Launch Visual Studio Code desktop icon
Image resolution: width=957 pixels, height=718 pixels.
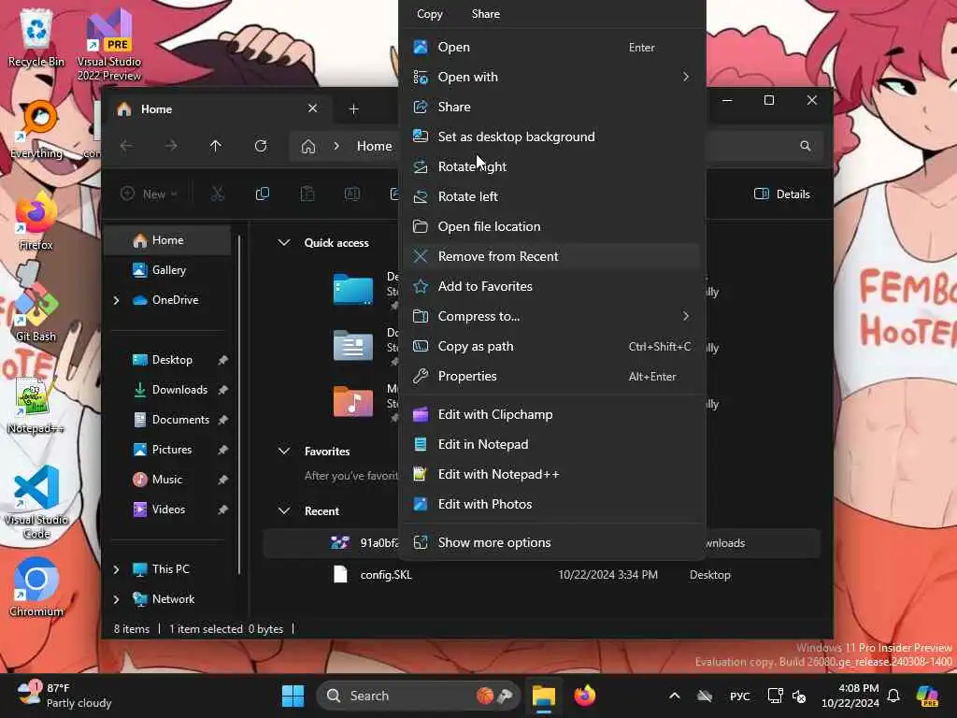tap(36, 502)
